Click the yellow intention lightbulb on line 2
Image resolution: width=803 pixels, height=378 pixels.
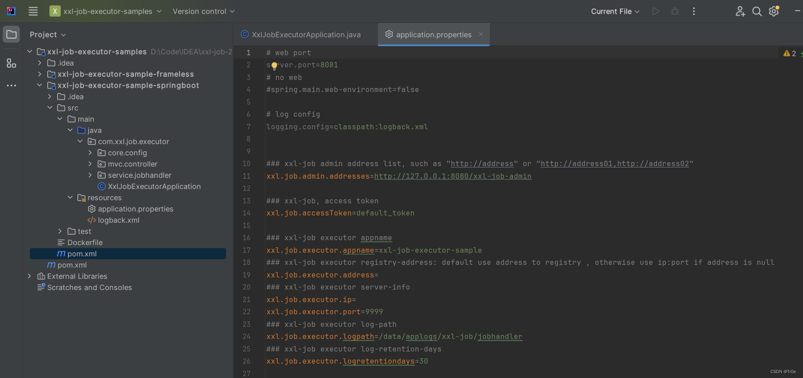click(x=274, y=66)
